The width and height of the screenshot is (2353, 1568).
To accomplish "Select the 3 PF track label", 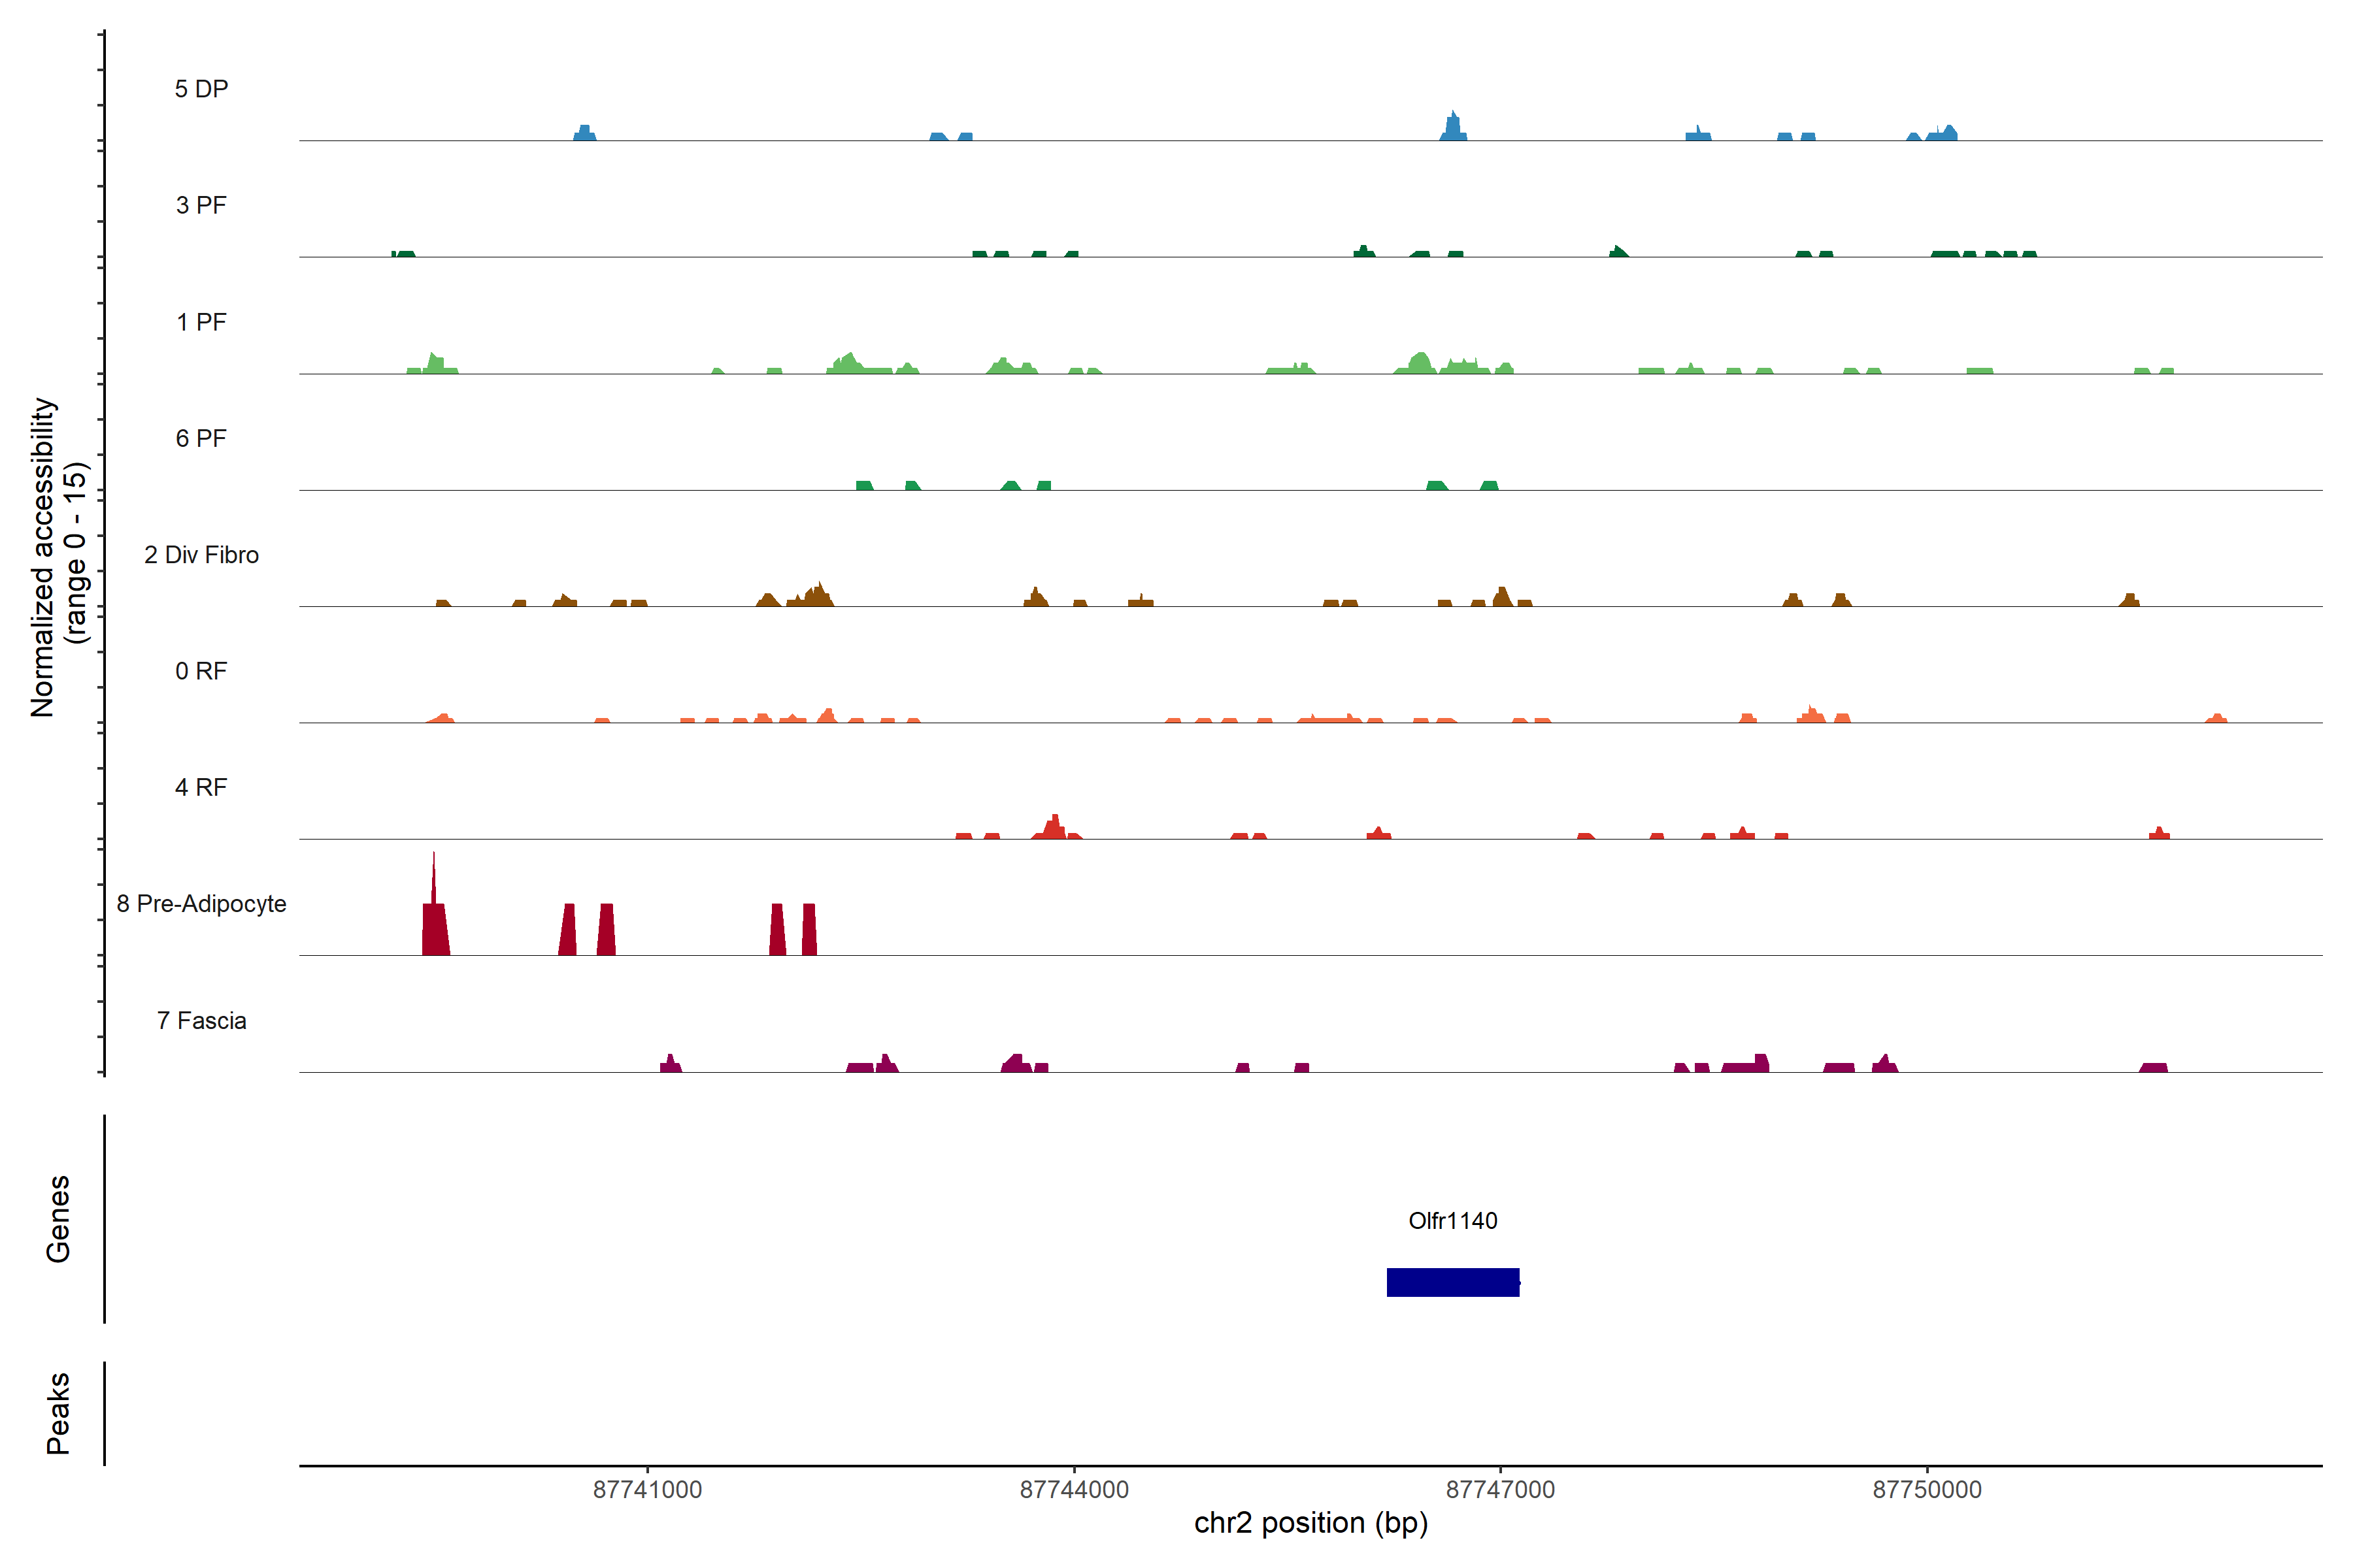I will (201, 206).
